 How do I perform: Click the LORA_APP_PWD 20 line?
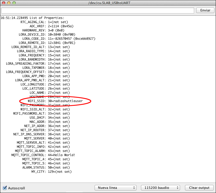click(46, 76)
